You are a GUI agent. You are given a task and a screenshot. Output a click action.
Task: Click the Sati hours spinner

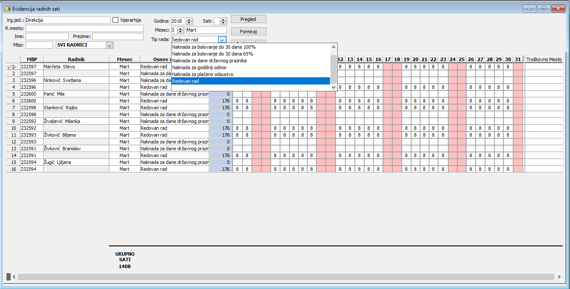click(x=223, y=21)
